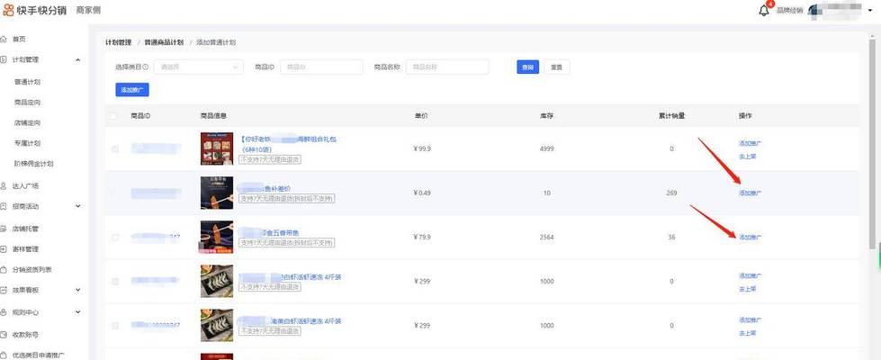Image resolution: width=881 pixels, height=360 pixels.
Task: Tick the select-all checkbox in table header
Action: click(114, 116)
